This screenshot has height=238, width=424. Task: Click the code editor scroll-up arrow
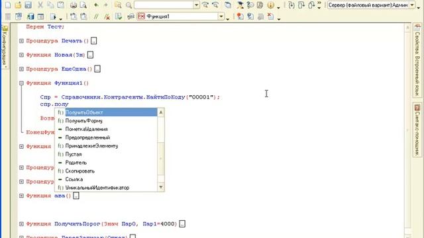(x=408, y=28)
